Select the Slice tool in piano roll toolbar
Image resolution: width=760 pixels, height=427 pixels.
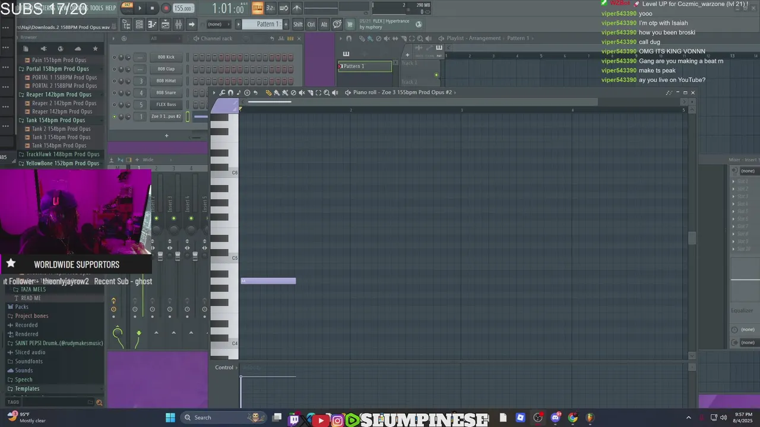(310, 93)
